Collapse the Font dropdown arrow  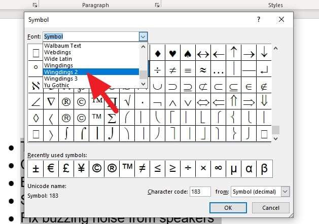(143, 36)
